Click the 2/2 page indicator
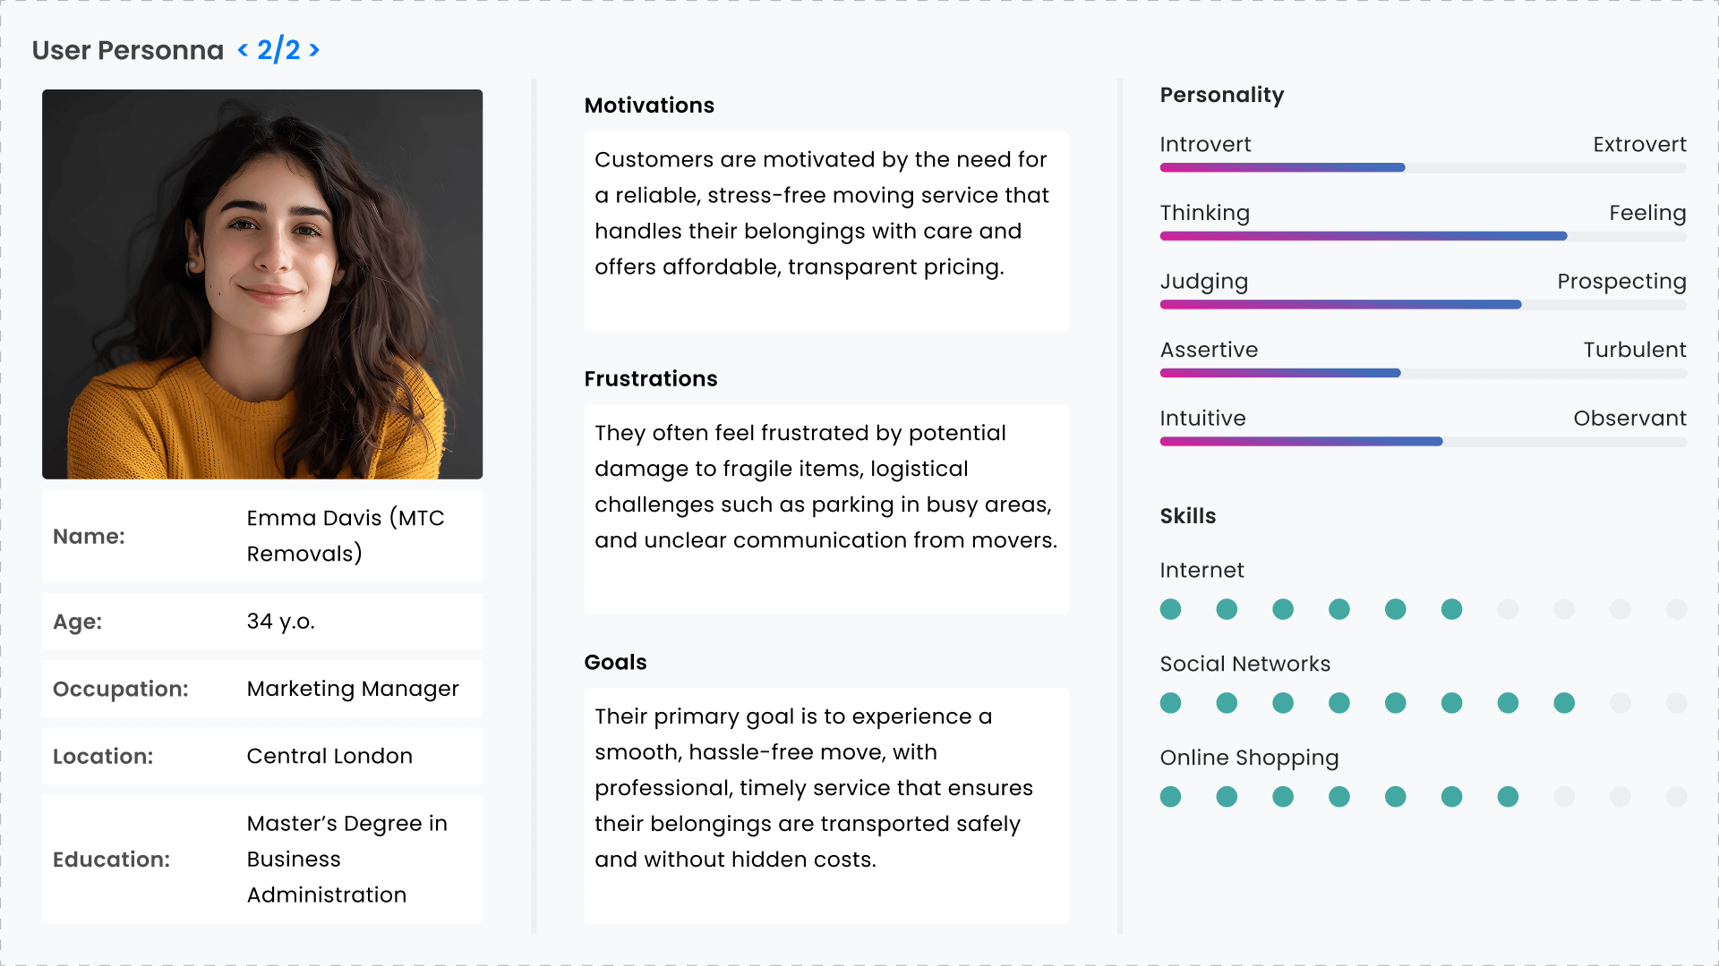The height and width of the screenshot is (966, 1719). coord(278,51)
